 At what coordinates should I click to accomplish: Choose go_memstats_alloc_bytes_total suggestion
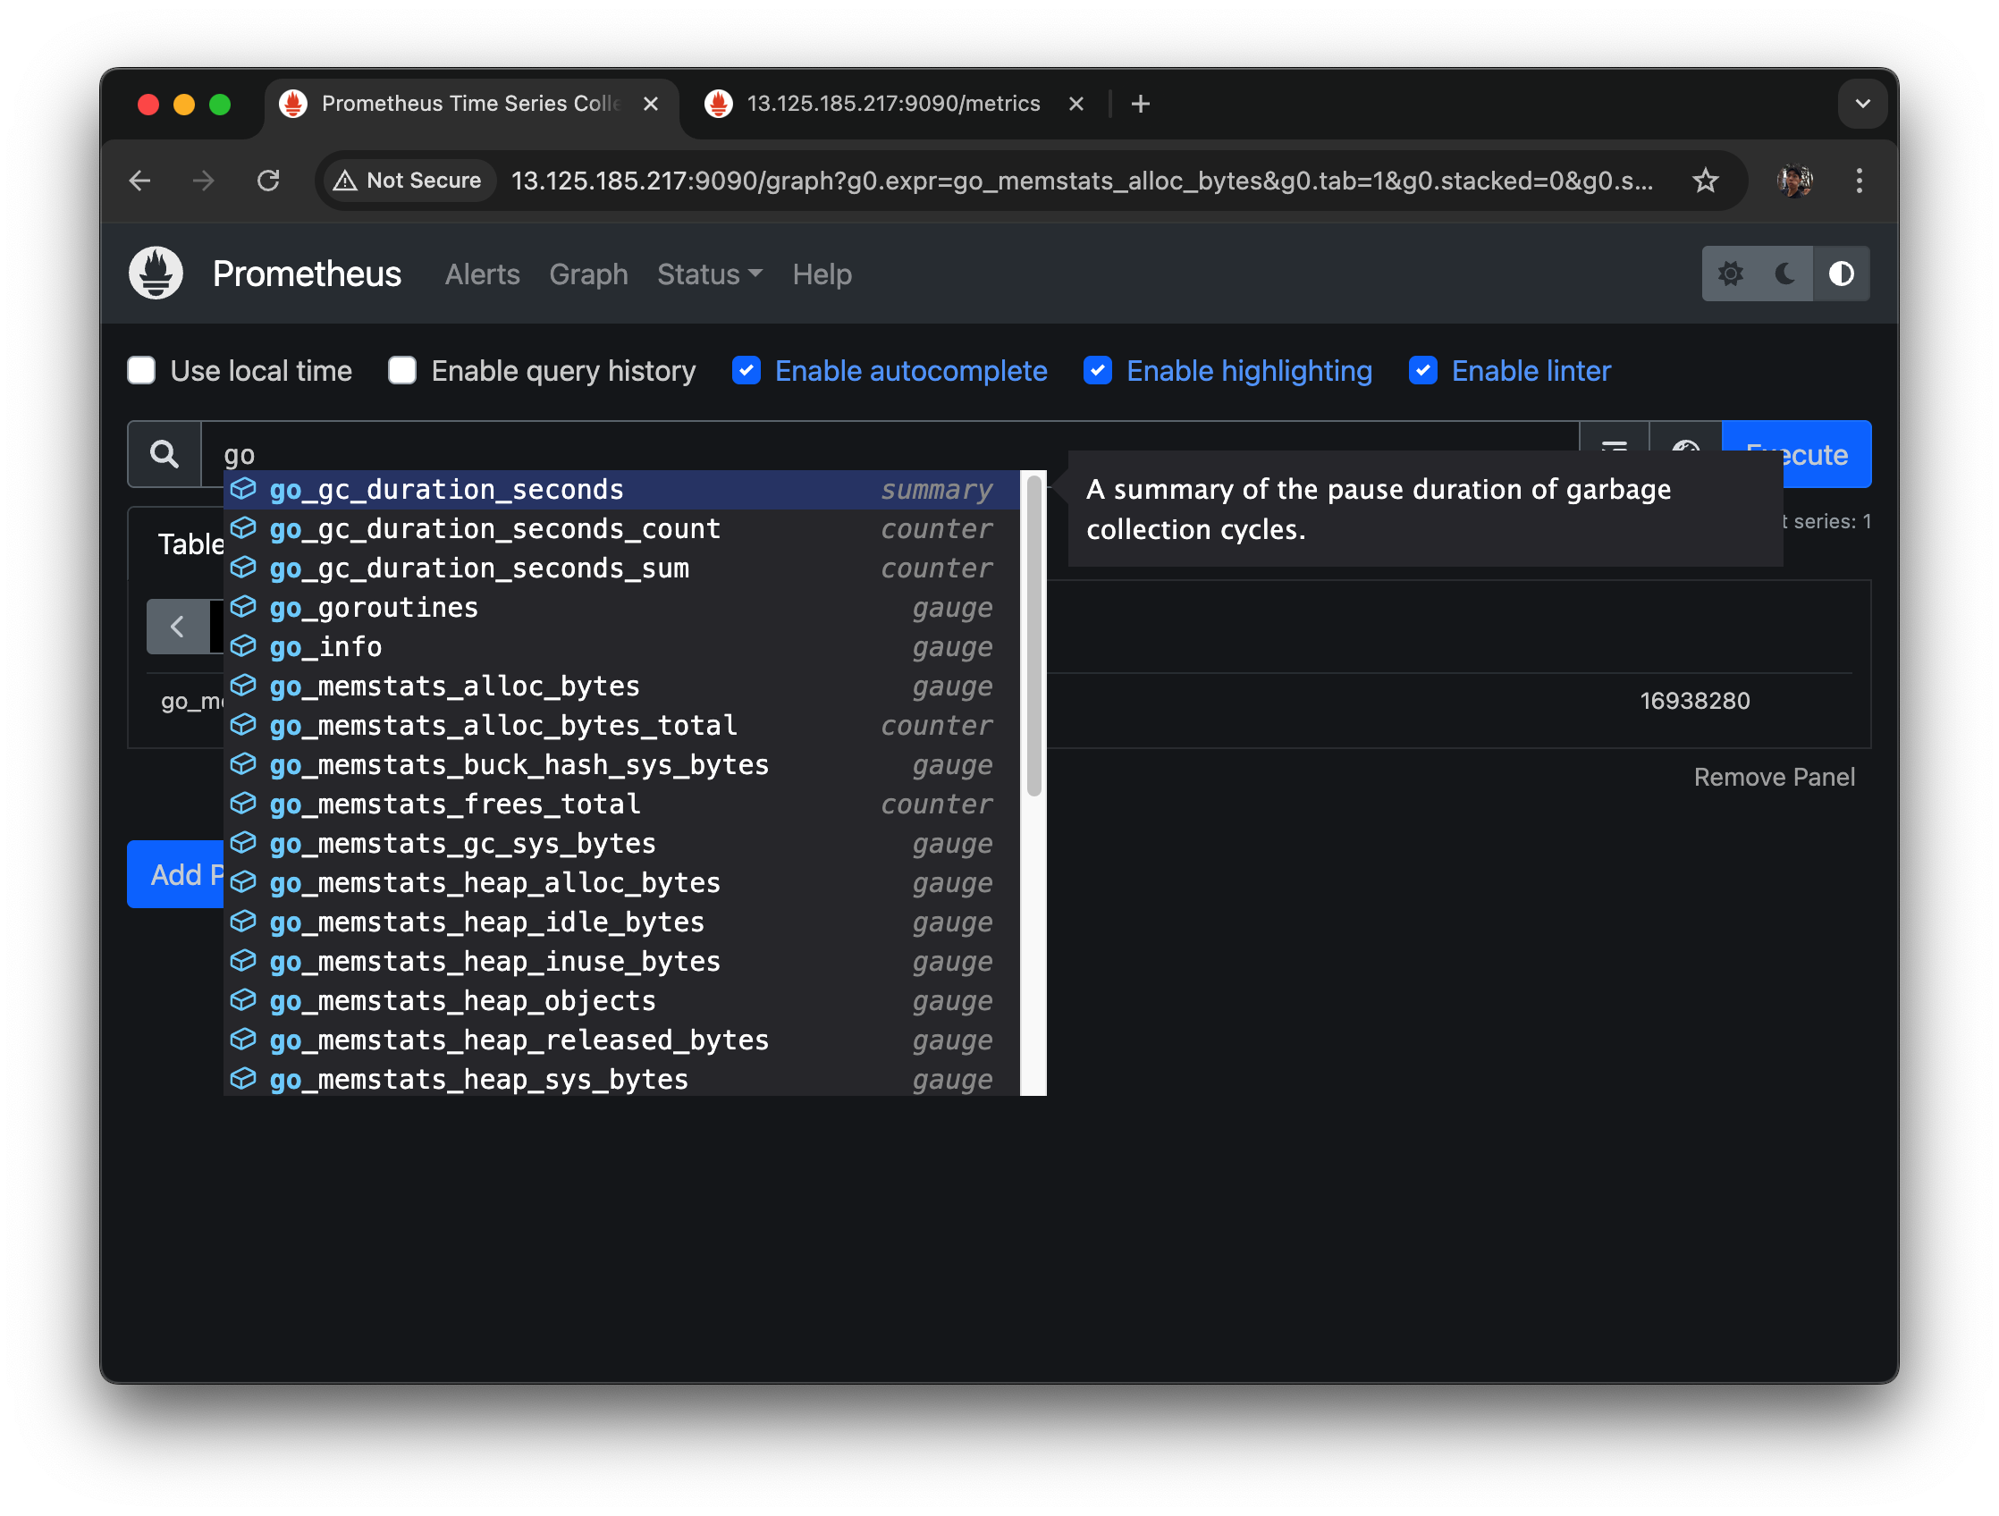[503, 726]
